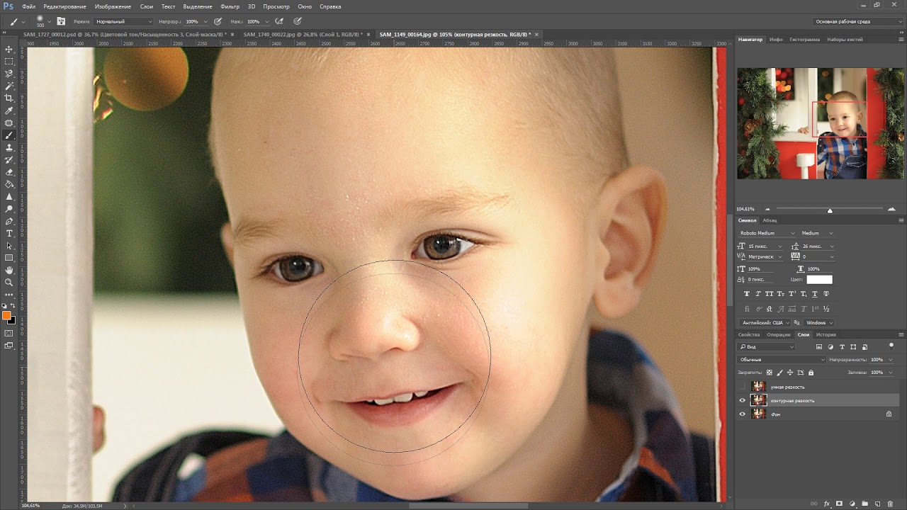Screen dimensions: 907x510
Task: Select the Clone Stamp tool
Action: (9, 147)
